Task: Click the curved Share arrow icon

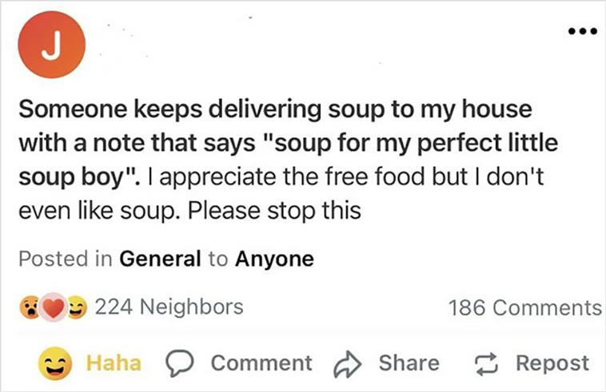Action: tap(347, 363)
